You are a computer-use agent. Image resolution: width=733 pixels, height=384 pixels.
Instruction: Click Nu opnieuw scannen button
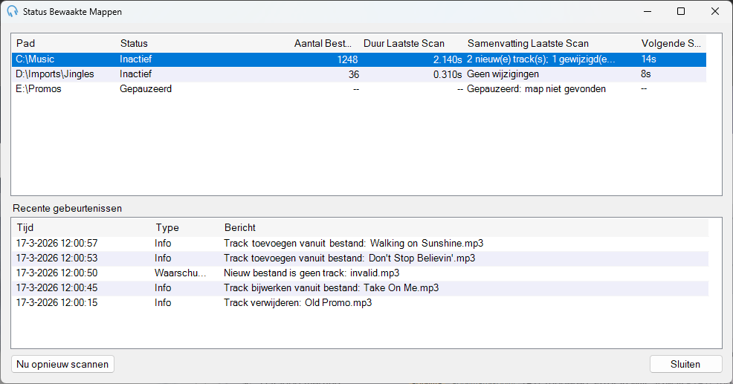pyautogui.click(x=62, y=365)
